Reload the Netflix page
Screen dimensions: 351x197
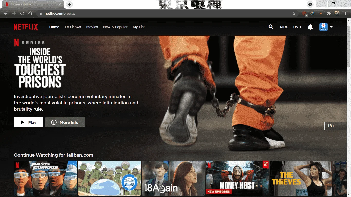[x=22, y=13]
